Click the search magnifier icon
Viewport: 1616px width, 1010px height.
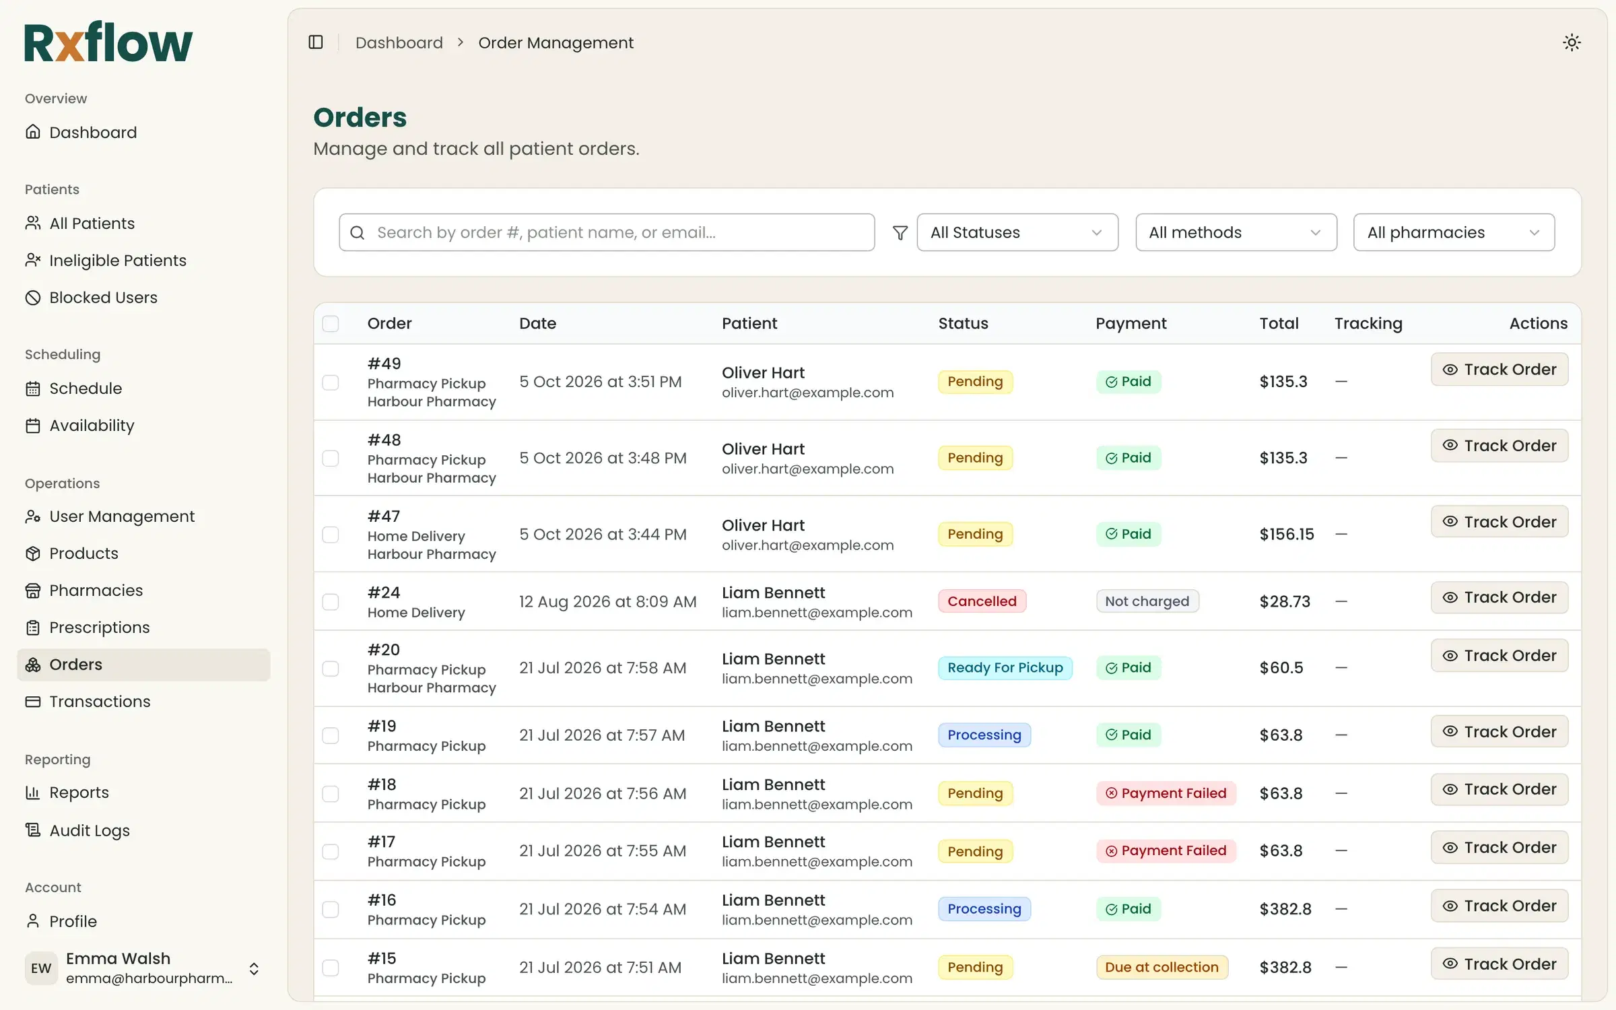358,232
